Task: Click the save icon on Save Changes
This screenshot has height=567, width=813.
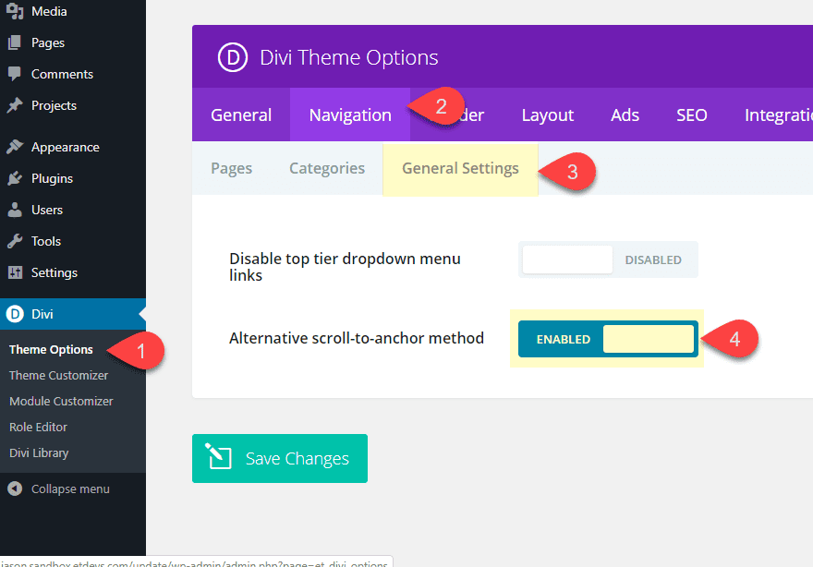Action: (x=218, y=456)
